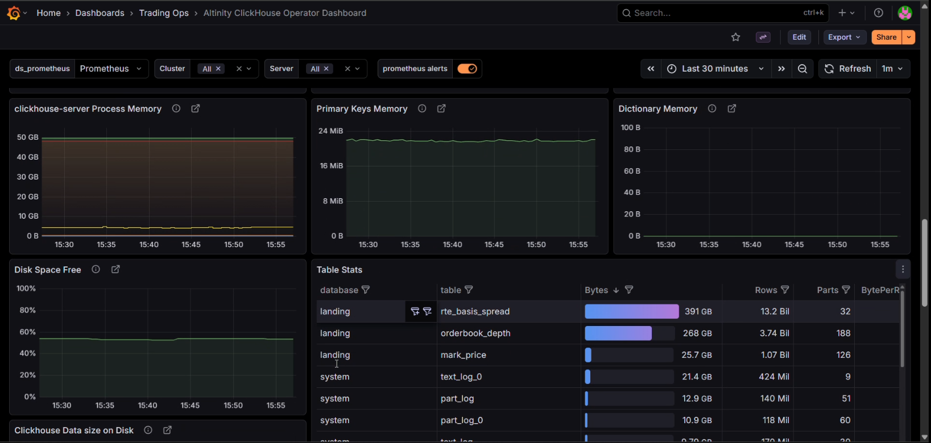Click the Share button
931x443 pixels.
886,37
